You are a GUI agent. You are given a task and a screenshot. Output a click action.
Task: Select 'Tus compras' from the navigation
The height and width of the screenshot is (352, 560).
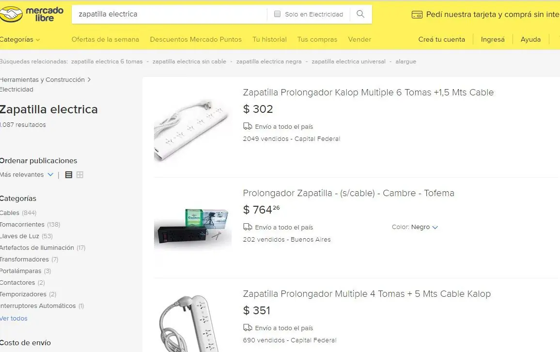click(x=317, y=39)
